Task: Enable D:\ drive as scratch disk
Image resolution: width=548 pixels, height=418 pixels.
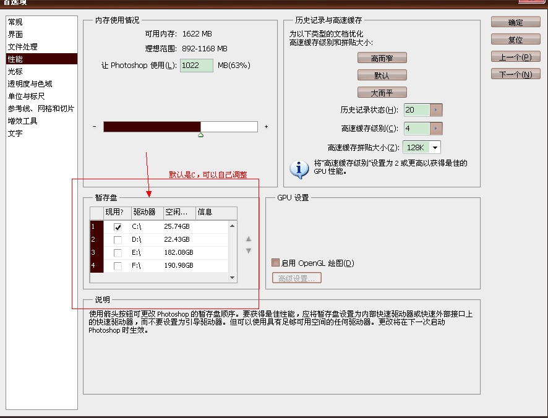Action: (x=117, y=239)
